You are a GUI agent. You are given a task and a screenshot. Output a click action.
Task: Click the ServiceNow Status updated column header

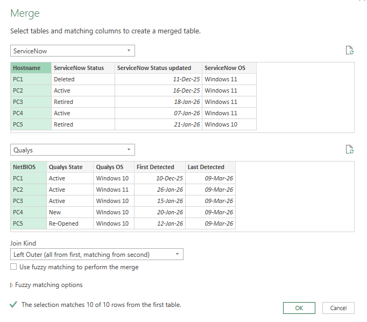(x=158, y=68)
